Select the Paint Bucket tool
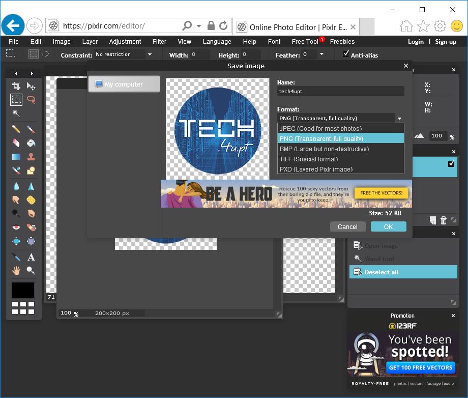 [x=31, y=143]
